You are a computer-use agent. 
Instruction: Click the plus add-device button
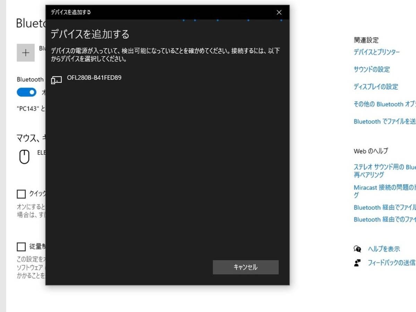26,53
